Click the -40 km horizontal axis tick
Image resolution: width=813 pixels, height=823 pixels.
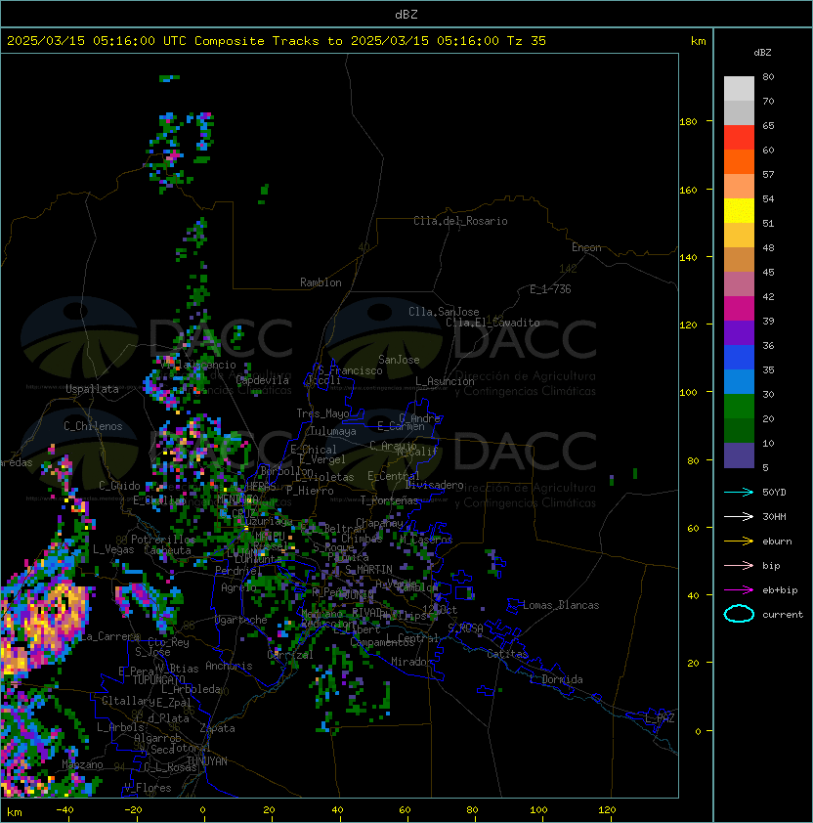coord(64,810)
